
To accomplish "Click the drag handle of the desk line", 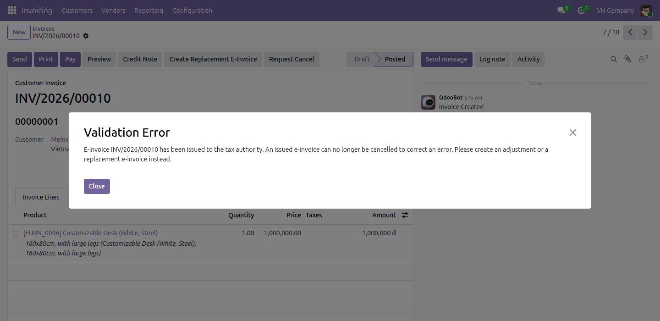I will (15, 233).
